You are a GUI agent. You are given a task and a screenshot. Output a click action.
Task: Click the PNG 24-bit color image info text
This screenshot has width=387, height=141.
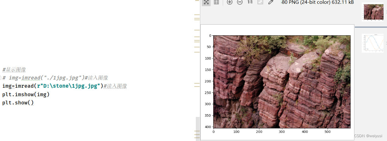coord(317,2)
